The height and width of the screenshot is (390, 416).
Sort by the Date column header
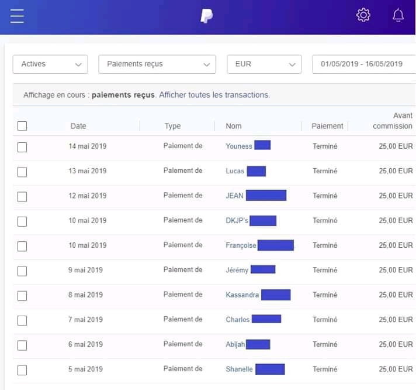78,126
